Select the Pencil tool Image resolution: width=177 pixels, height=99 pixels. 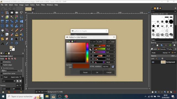click(17, 30)
